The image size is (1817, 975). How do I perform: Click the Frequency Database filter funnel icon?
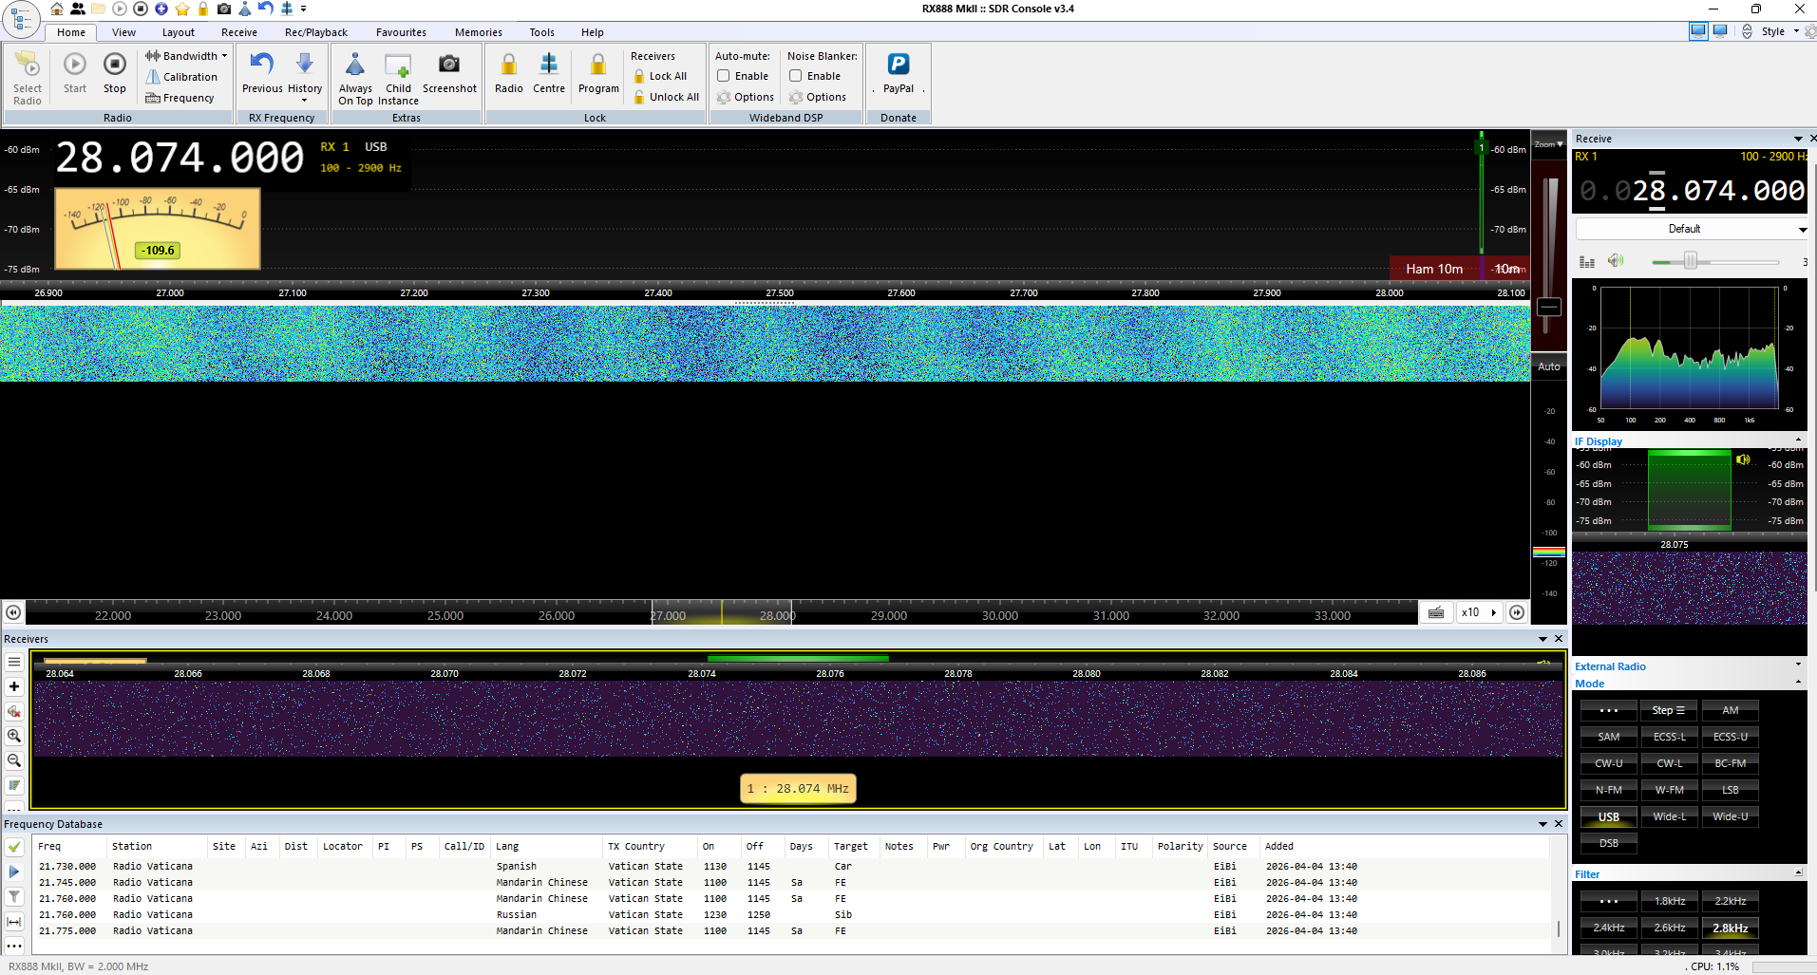[14, 896]
